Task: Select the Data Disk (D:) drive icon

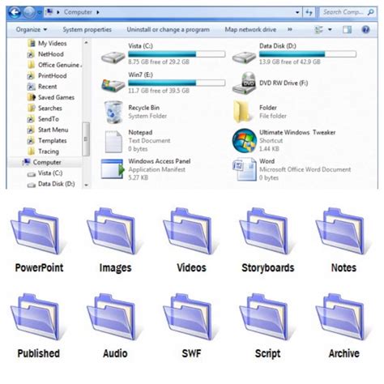Action: tap(244, 57)
